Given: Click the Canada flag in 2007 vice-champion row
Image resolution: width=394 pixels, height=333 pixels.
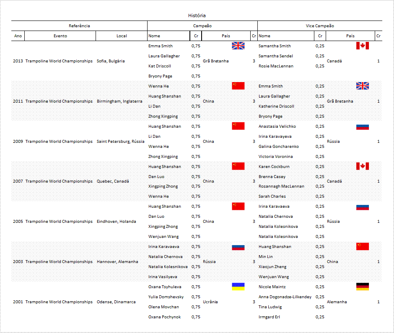Looking at the screenshot, I should [x=362, y=166].
